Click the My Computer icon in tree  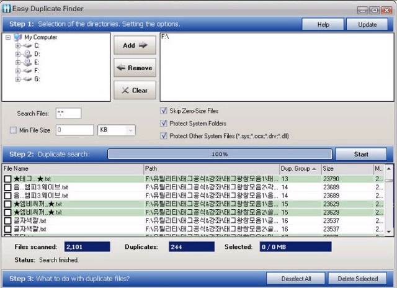point(18,37)
